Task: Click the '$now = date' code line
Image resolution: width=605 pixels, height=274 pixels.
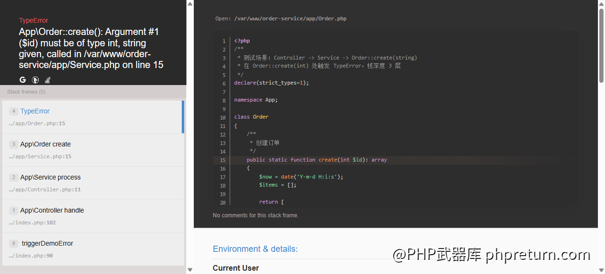Action: click(301, 177)
